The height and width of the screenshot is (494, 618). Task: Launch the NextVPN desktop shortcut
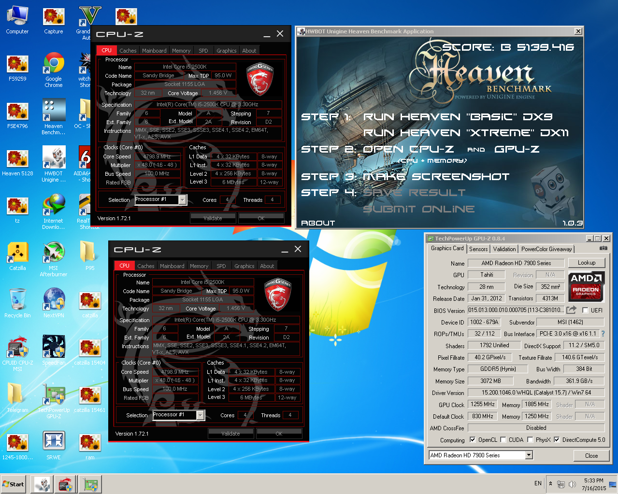tap(54, 304)
